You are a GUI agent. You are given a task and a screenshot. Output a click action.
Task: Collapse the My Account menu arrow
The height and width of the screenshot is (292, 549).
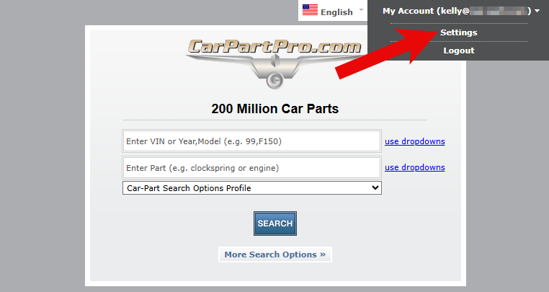coord(537,11)
